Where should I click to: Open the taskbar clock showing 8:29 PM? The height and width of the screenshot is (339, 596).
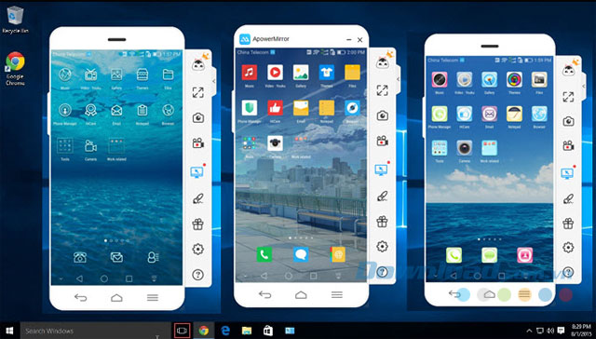click(x=581, y=331)
